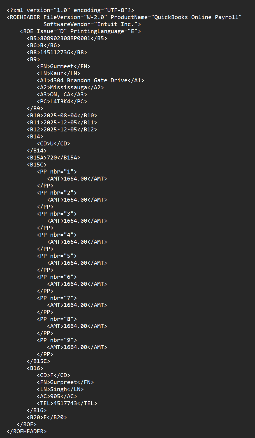This screenshot has width=255, height=438.
Task: Click the PP nbr="1" opening tag
Action: click(57, 172)
